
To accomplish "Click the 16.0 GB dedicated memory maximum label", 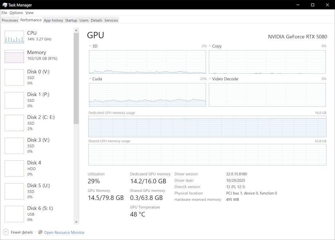I will tap(321, 113).
